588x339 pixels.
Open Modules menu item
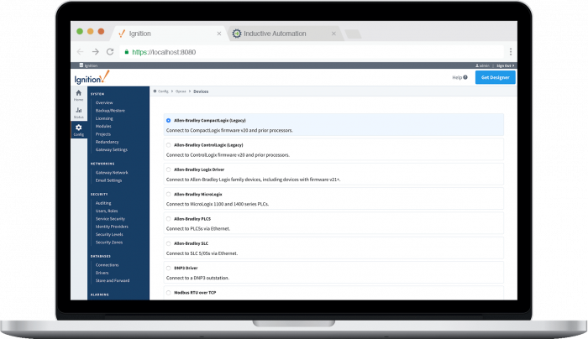(103, 126)
